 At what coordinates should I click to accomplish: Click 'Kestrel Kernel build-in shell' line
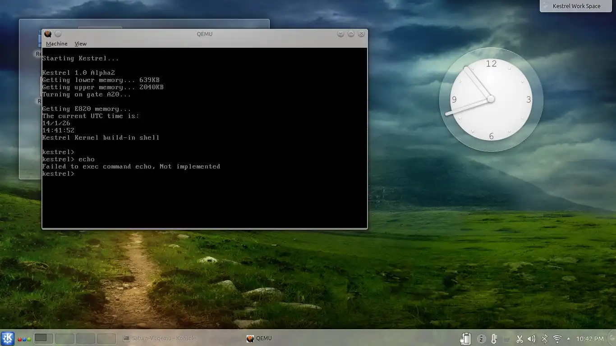click(x=101, y=138)
